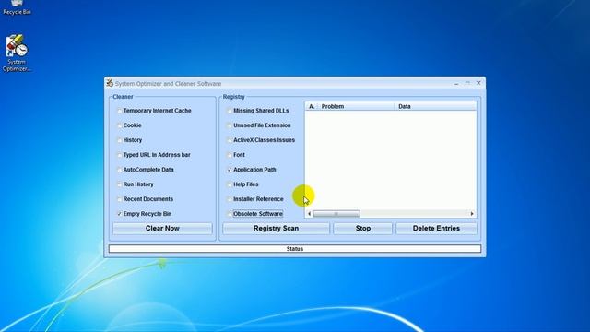Enable Typed URL In Address bar
Viewport: 590px width, 332px height.
[119, 155]
